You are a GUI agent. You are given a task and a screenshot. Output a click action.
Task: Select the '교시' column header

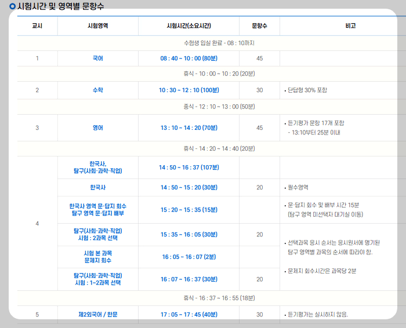pos(37,26)
